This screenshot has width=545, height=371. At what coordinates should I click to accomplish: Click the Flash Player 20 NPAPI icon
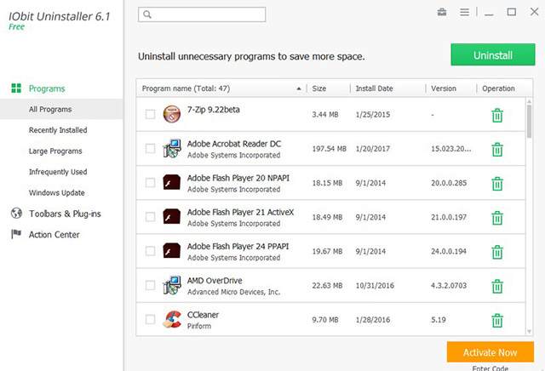pyautogui.click(x=172, y=182)
